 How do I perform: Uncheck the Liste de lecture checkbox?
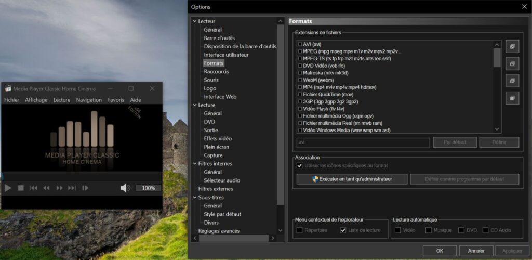(343, 230)
